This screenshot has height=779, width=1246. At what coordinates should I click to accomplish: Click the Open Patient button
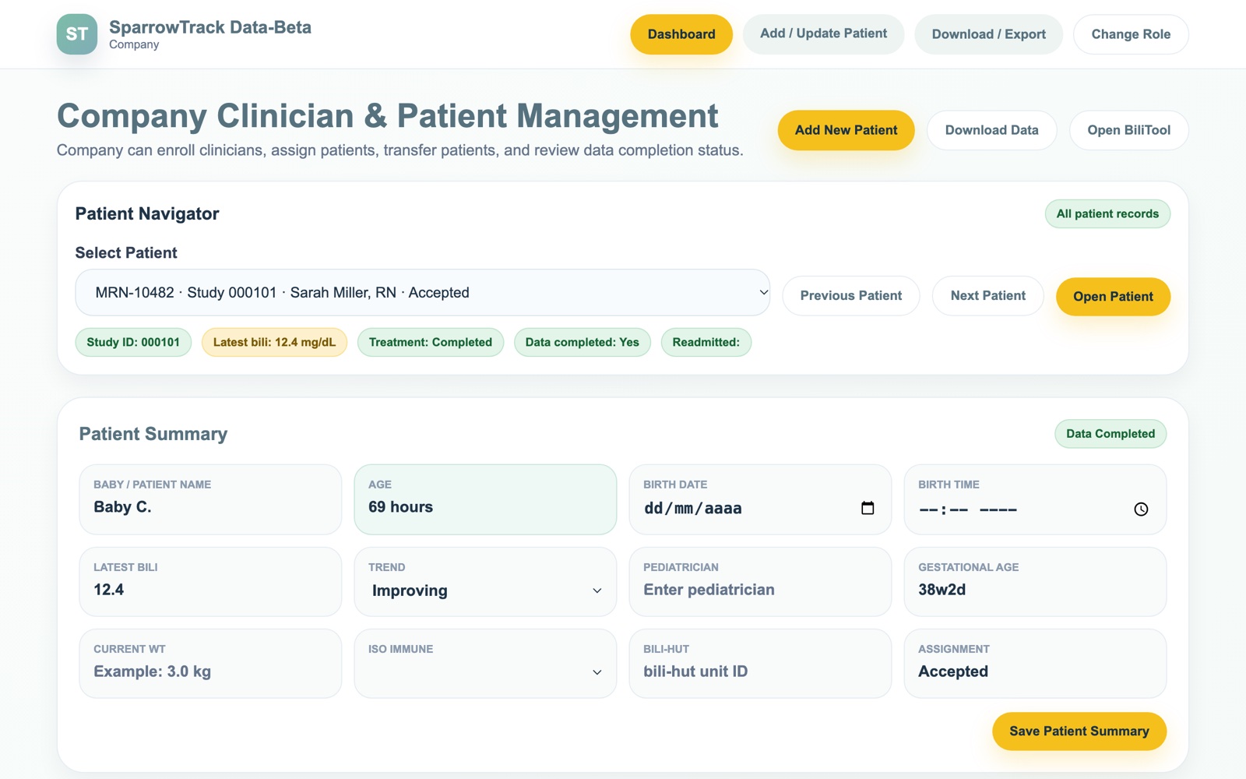(1113, 297)
